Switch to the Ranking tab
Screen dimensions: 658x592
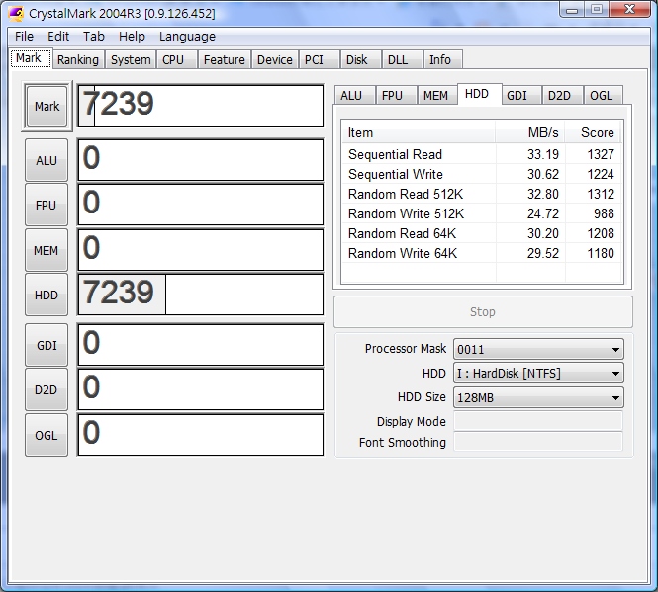click(x=78, y=59)
